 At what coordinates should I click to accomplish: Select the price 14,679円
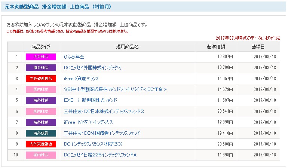(225, 89)
